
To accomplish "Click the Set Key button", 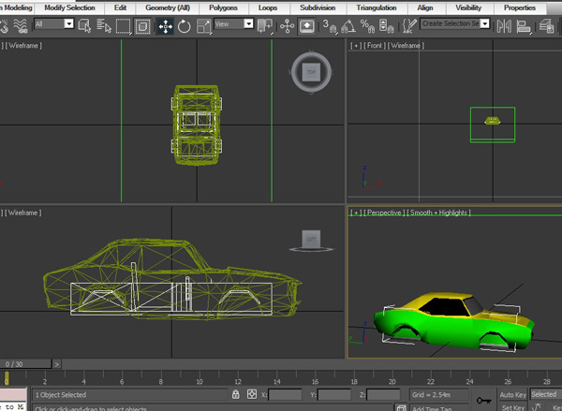I will (x=512, y=407).
